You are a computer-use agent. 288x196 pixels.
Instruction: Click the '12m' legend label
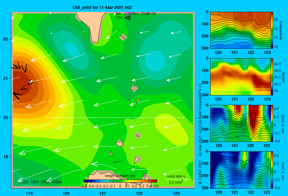click(119, 18)
